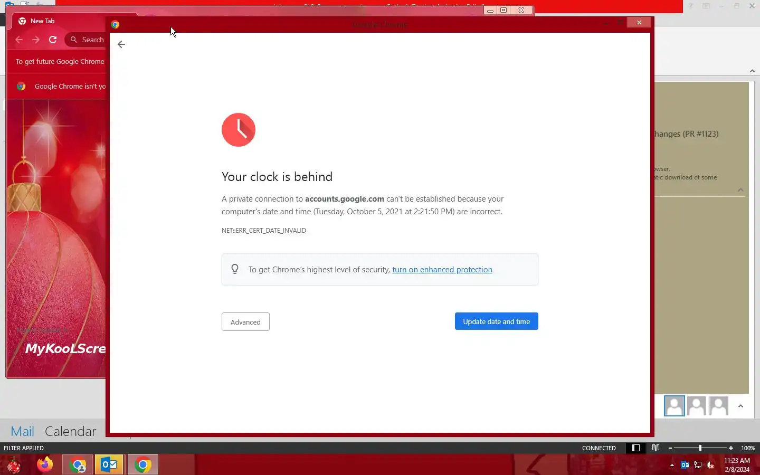Screen dimensions: 760x475
Task: Click Chrome icon beside 'Google Chrome isn't yo'
Action: tap(21, 86)
